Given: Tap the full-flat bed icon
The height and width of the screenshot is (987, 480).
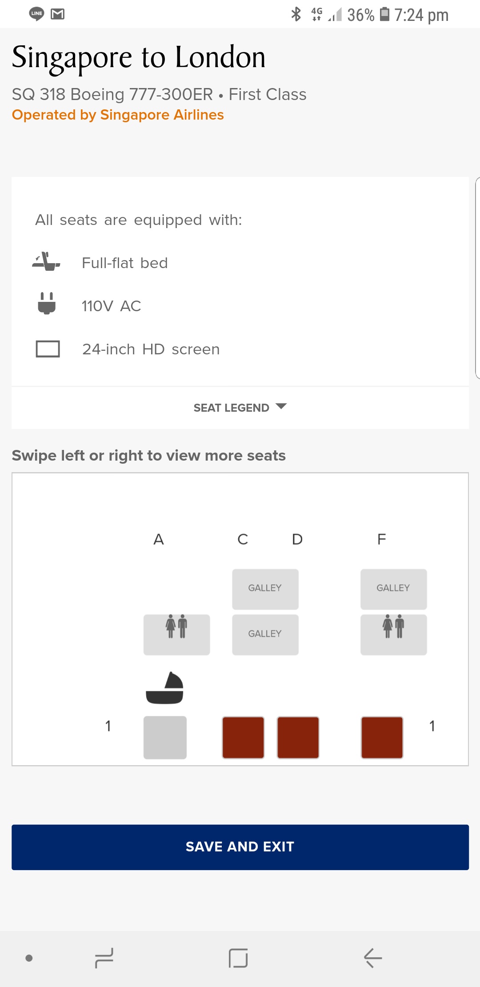Looking at the screenshot, I should [47, 262].
